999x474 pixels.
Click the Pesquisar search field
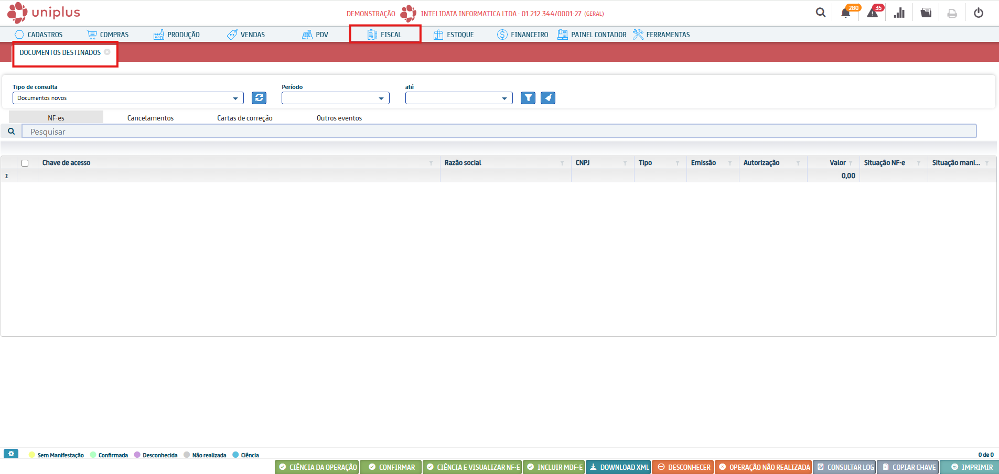coord(498,131)
